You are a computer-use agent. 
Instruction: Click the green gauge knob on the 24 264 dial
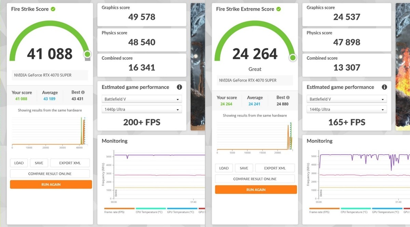coord(292,58)
